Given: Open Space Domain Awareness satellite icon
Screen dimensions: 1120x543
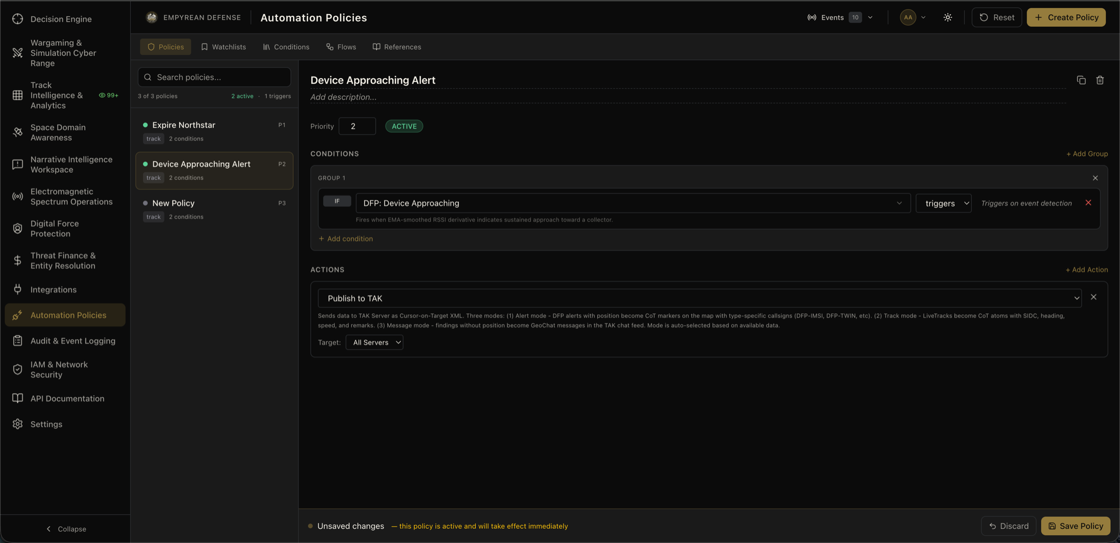Looking at the screenshot, I should [x=17, y=132].
